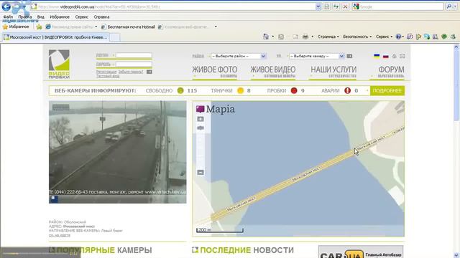The height and width of the screenshot is (258, 460).
Task: Open the Сервис menu in menu bar
Action: click(81, 17)
